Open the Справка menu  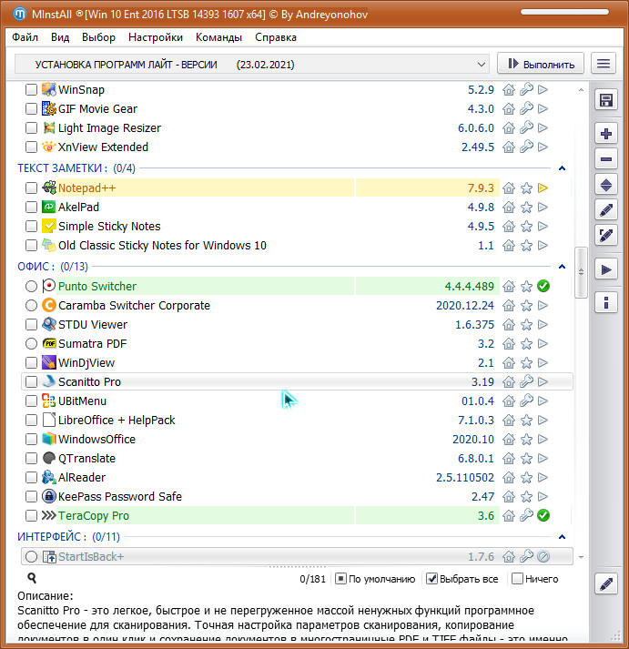pyautogui.click(x=276, y=37)
